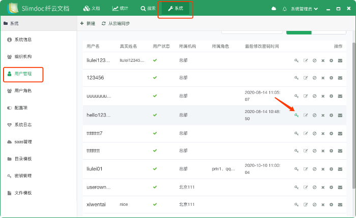Send mail to uuuuuuu user via envelope icon
Screen dimensions: 356x218
click(340, 96)
